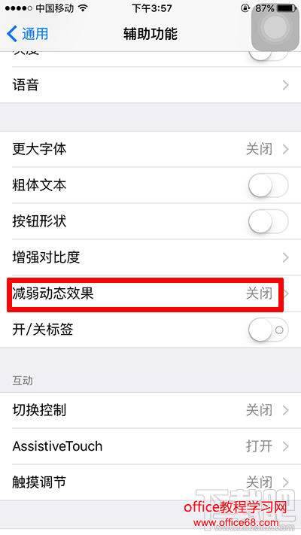Enable the 粗体文本 switch
This screenshot has width=301, height=535.
[268, 185]
